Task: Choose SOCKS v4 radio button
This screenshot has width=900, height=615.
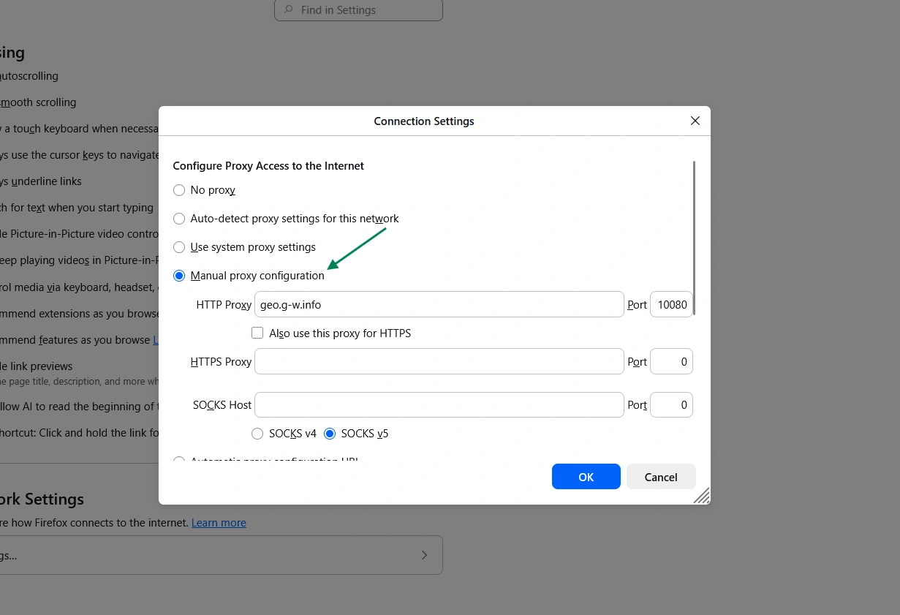Action: [257, 434]
